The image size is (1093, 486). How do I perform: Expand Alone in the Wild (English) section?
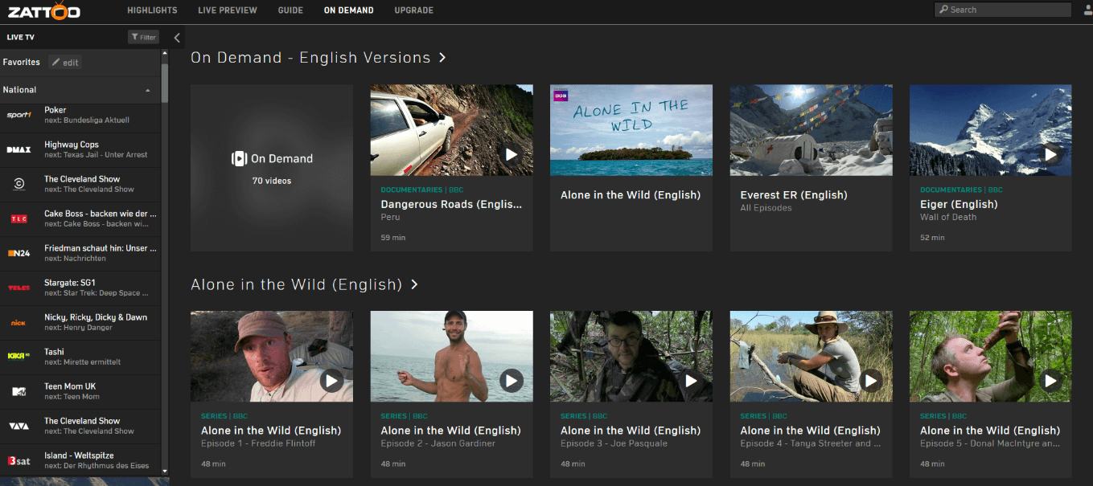pos(305,284)
